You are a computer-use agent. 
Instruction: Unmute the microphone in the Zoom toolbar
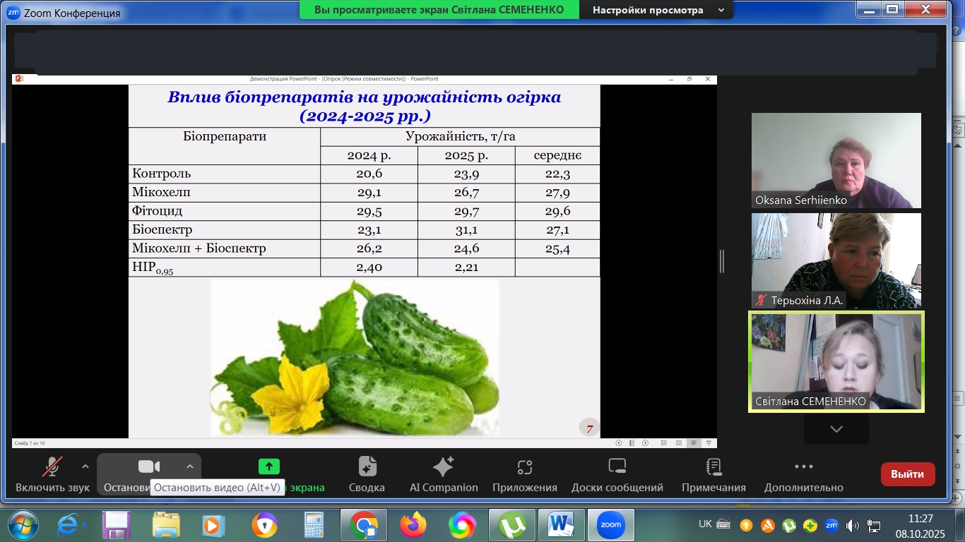[x=52, y=467]
